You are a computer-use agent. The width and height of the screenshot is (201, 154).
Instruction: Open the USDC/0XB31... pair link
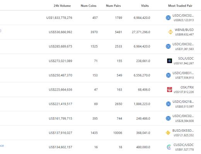[183, 73]
